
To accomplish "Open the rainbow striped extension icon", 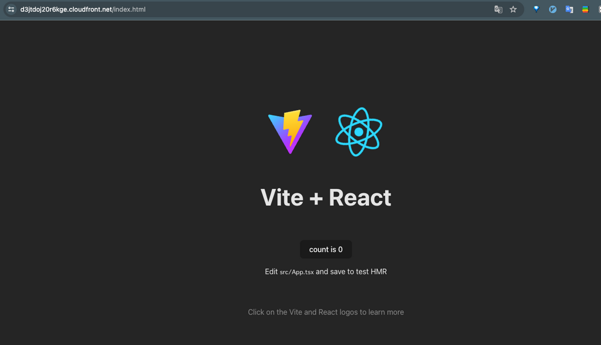I will [x=585, y=9].
